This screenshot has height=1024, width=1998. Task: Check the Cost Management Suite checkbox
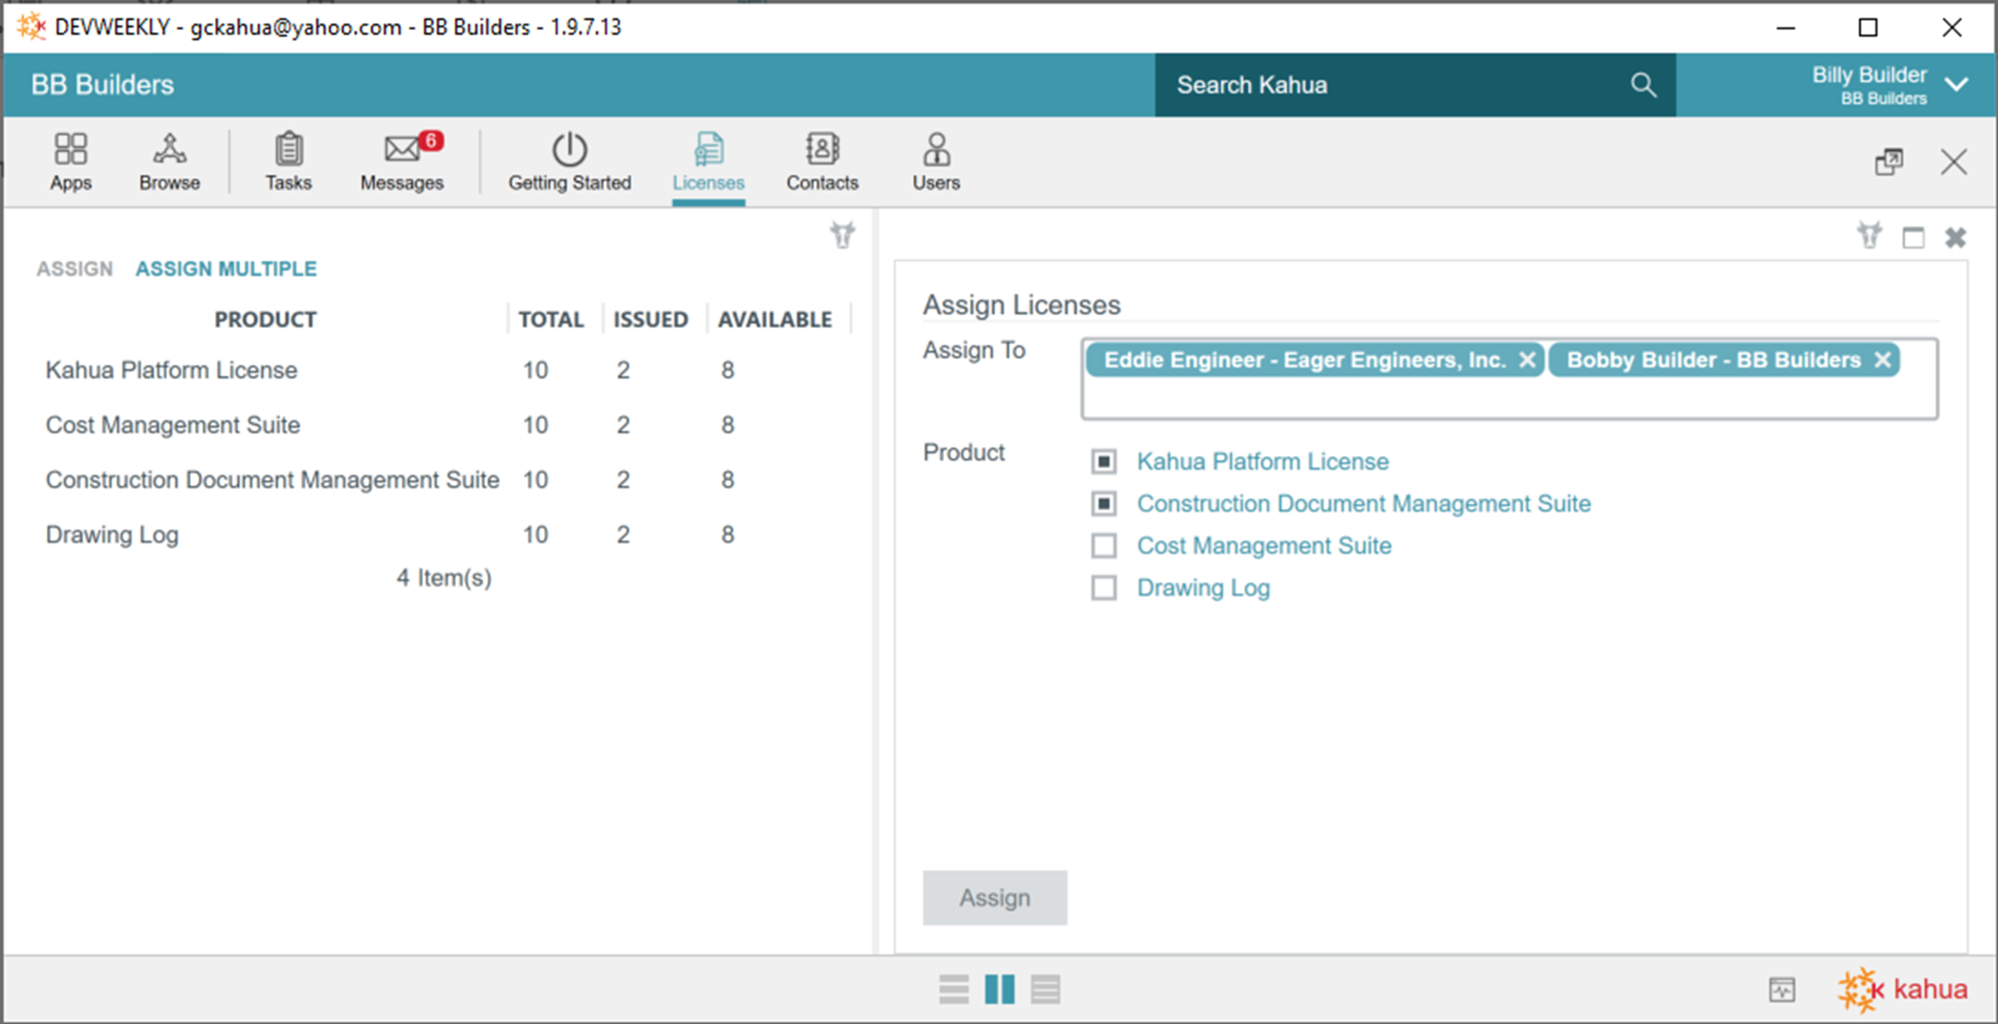pyautogui.click(x=1103, y=545)
